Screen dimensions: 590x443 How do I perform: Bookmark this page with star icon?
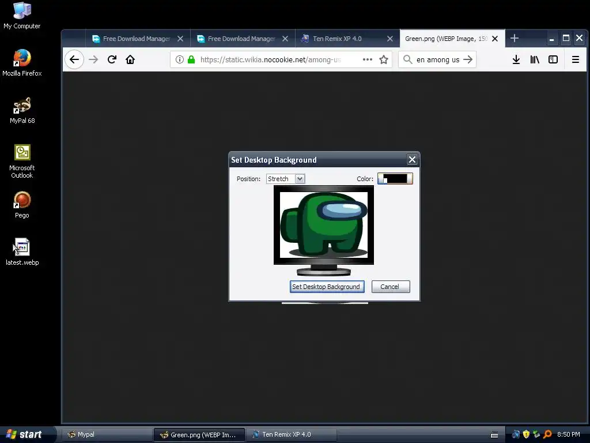pyautogui.click(x=383, y=59)
